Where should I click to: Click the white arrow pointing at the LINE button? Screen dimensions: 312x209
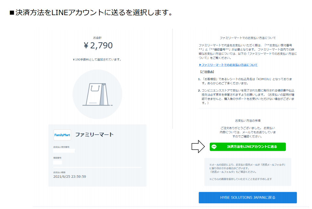coord(198,147)
